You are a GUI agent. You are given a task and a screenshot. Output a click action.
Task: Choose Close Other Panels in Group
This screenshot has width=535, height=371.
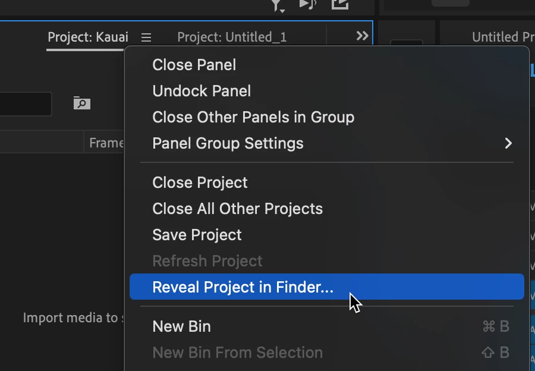tap(253, 117)
